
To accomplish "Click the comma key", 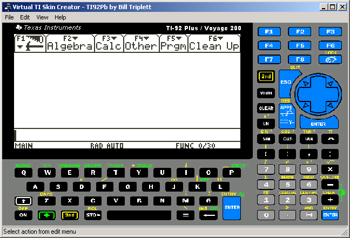I will (x=309, y=154).
